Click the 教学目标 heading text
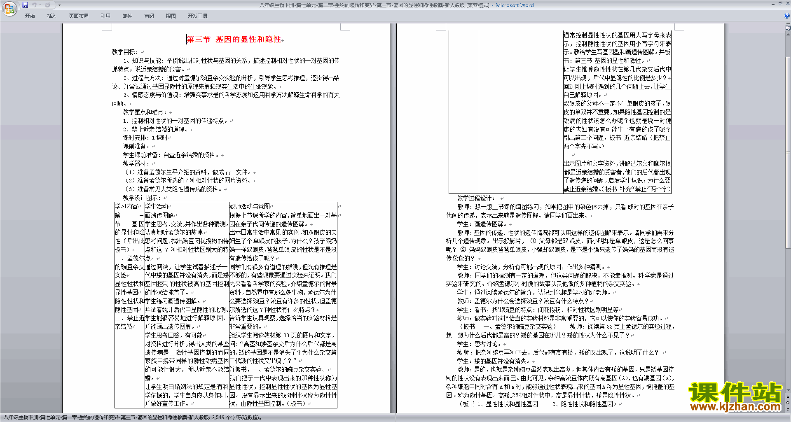The width and height of the screenshot is (791, 422). pyautogui.click(x=125, y=52)
